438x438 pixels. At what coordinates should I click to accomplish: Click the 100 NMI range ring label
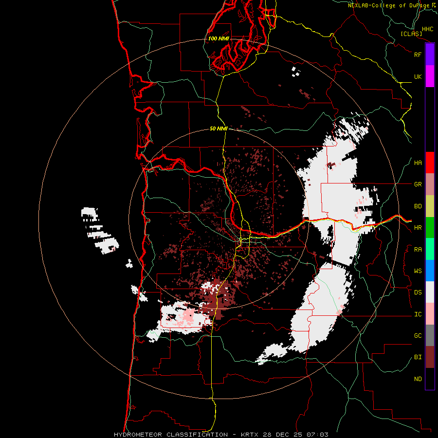tap(219, 38)
